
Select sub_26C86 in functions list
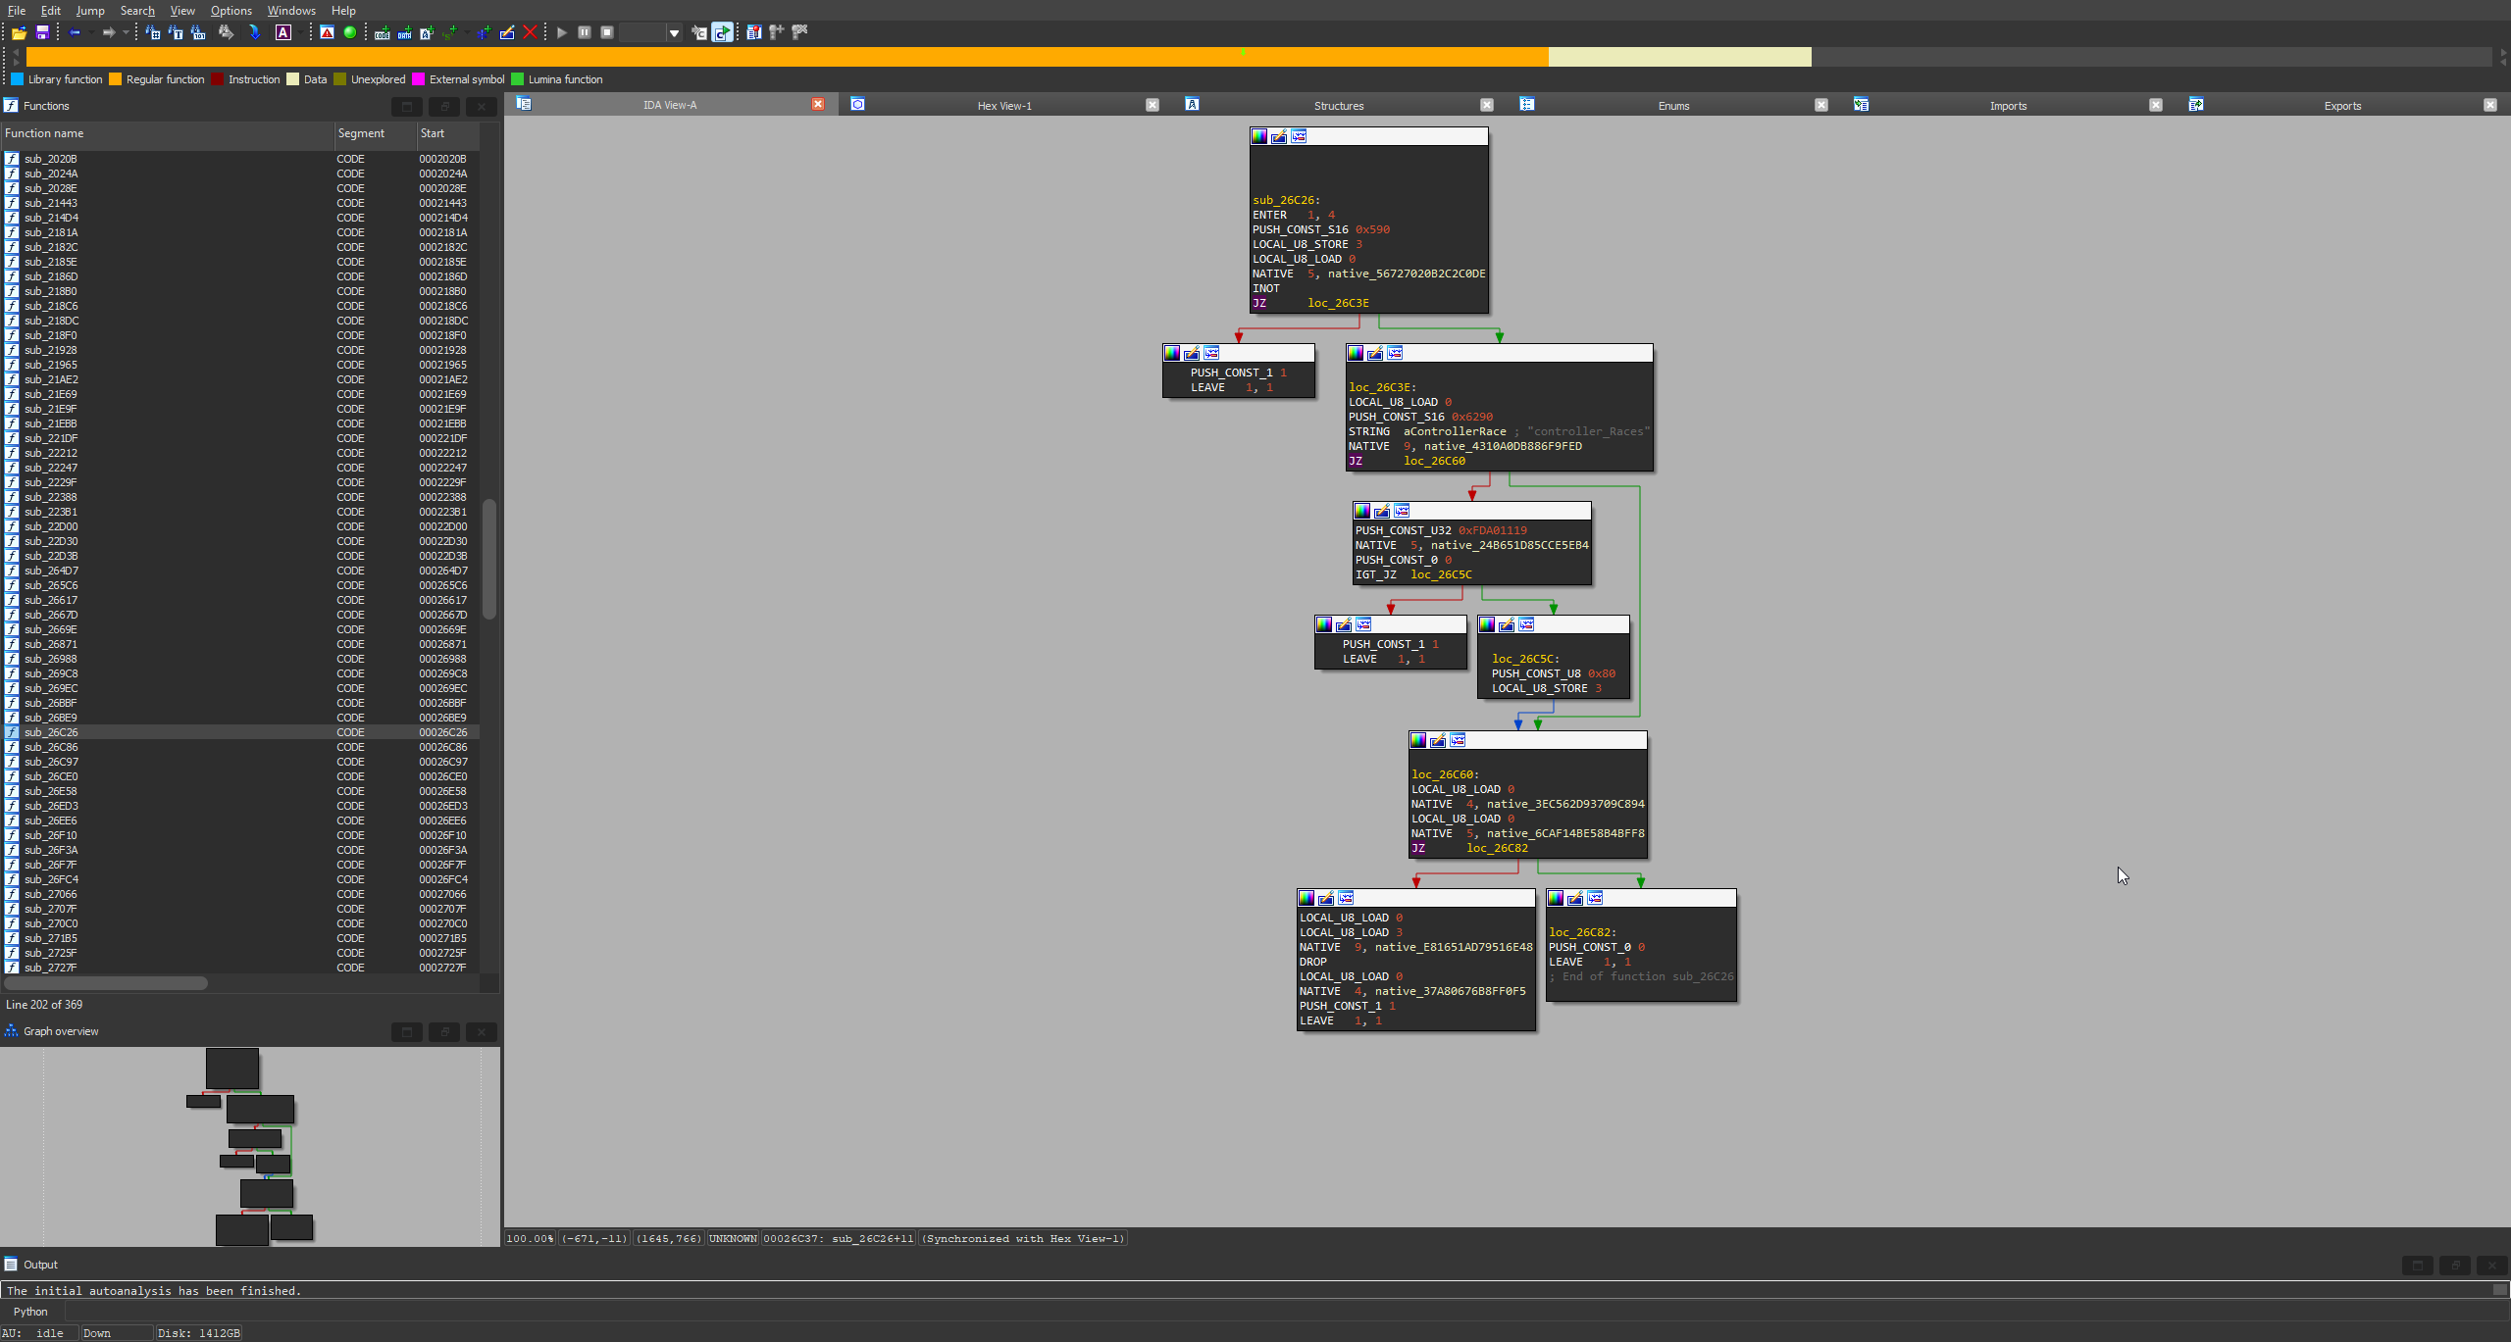click(51, 747)
